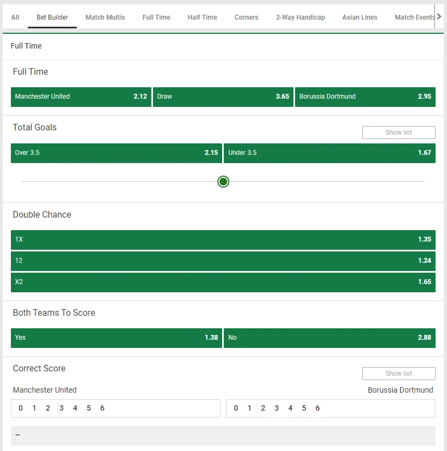Viewport: 447px width, 451px height.
Task: Select Draw at 3.65 odds
Action: (223, 97)
